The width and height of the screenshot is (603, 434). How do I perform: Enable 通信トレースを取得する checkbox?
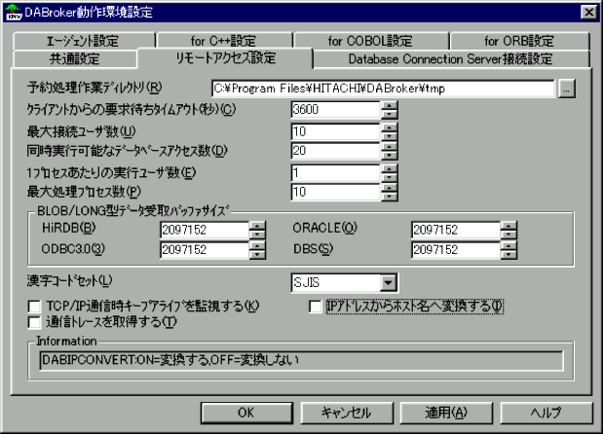tap(34, 322)
